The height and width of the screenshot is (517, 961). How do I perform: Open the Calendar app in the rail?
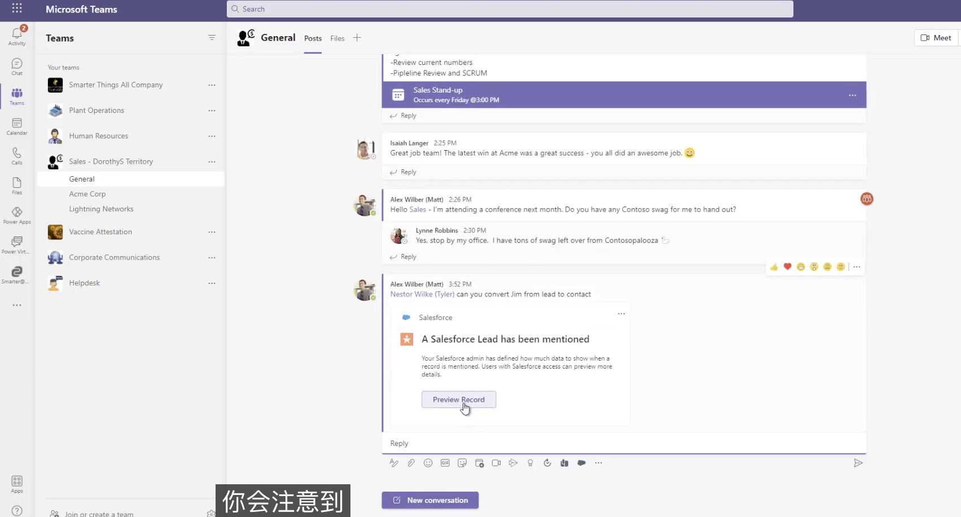click(x=17, y=126)
